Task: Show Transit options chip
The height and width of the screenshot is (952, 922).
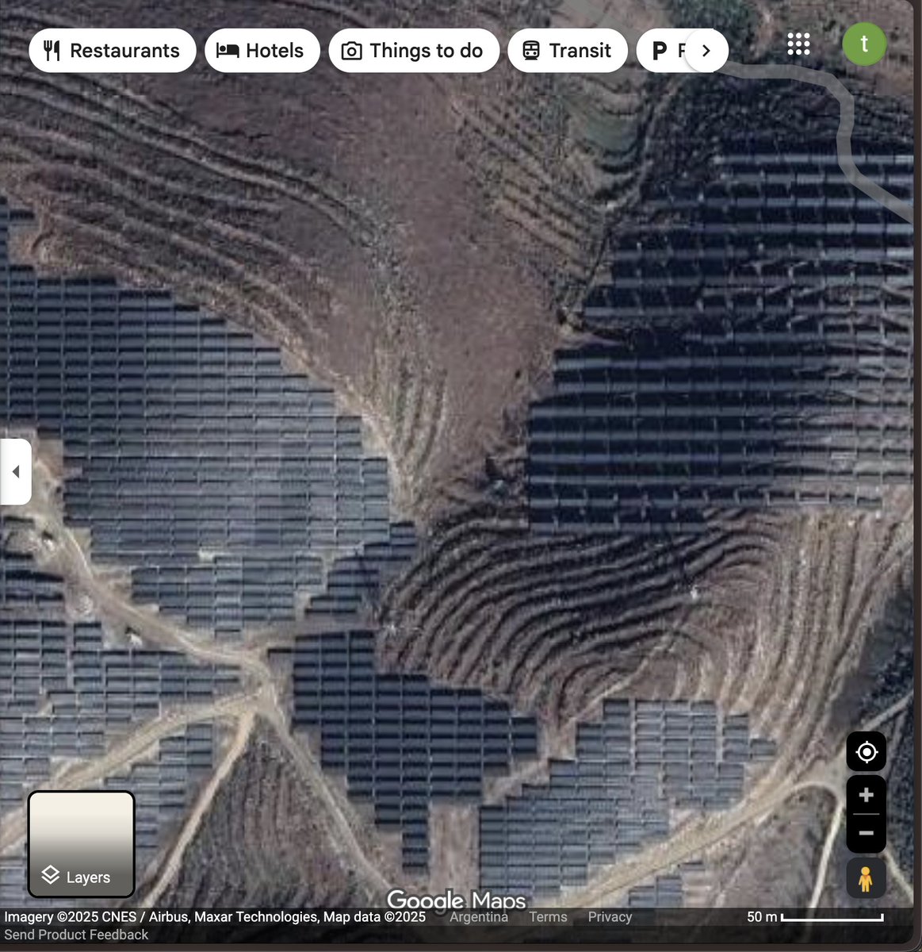Action: click(x=568, y=51)
